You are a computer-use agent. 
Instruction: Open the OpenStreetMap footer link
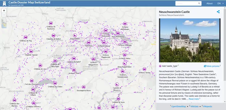point(179,106)
